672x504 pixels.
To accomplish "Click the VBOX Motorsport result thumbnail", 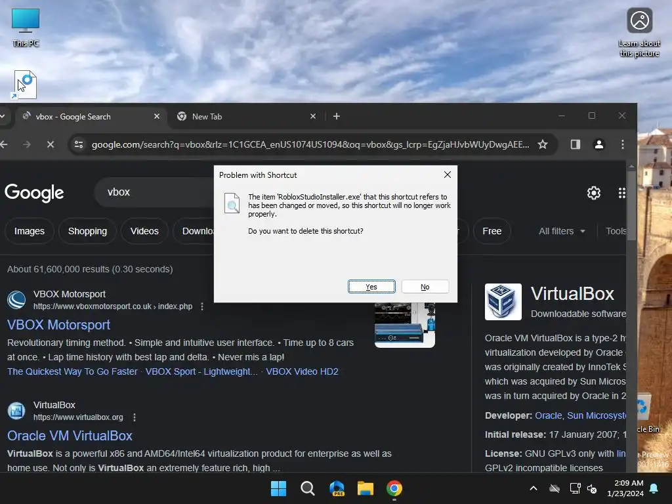I will coord(404,325).
